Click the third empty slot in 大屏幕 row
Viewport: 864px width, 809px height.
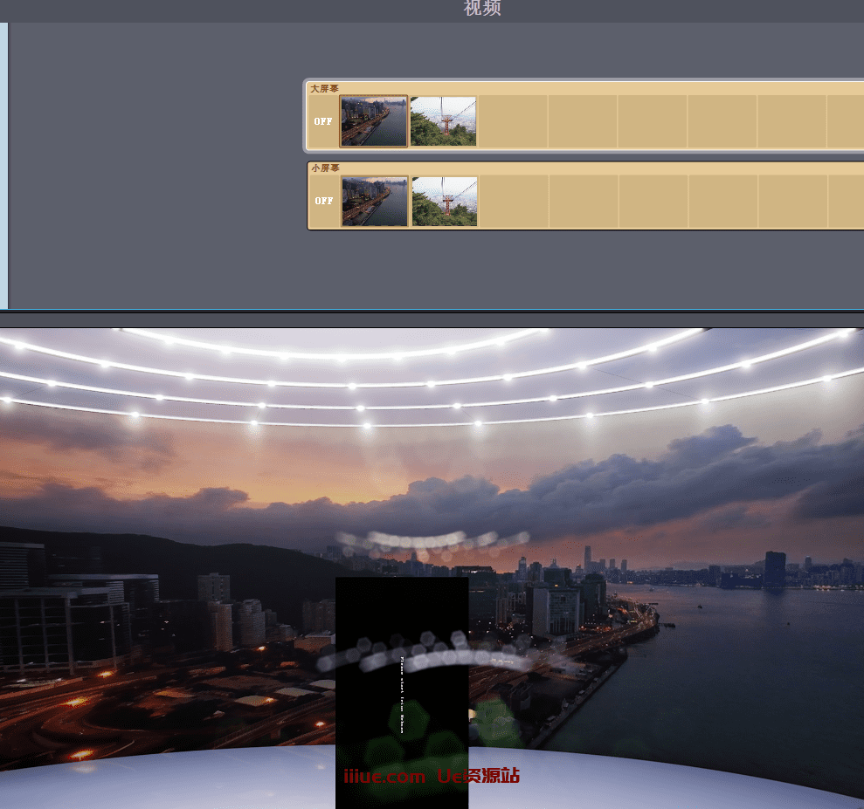513,121
